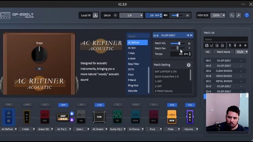Click the Load IR button

(x=89, y=15)
